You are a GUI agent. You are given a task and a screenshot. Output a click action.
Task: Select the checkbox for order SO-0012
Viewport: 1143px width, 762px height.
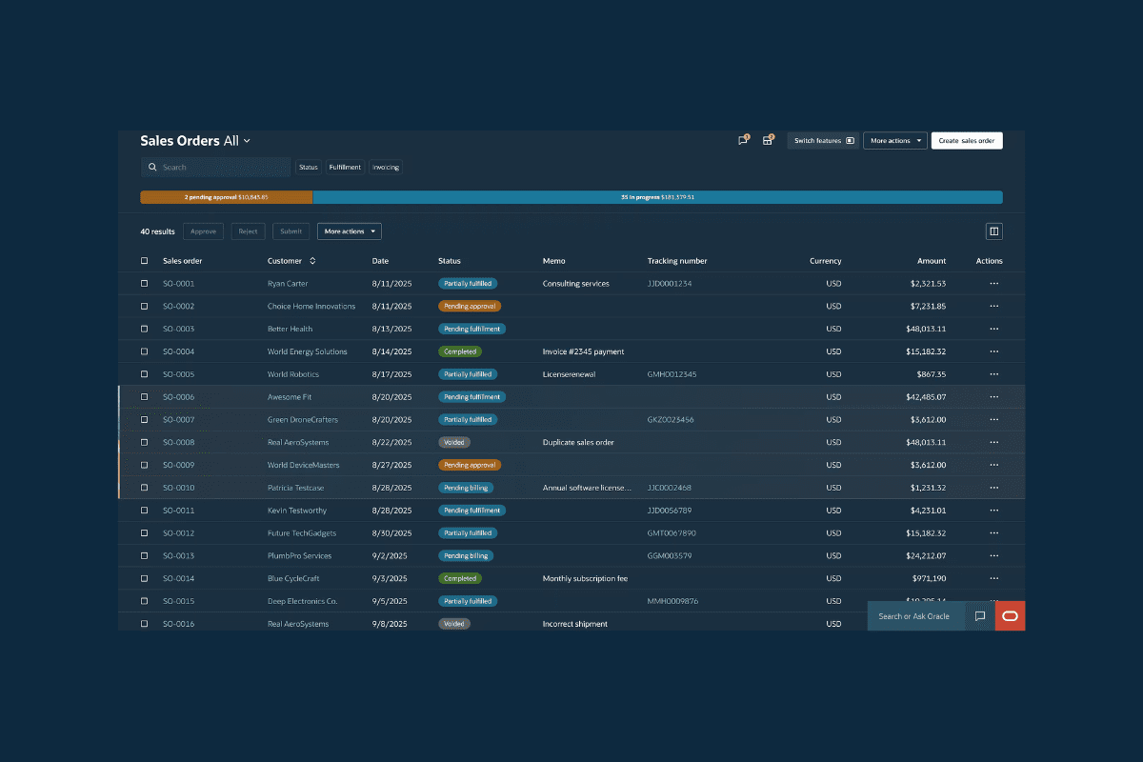pyautogui.click(x=145, y=533)
